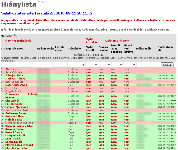The height and width of the screenshot is (150, 178).
Task: Sort table by Adóazonosító
Action: [46, 49]
